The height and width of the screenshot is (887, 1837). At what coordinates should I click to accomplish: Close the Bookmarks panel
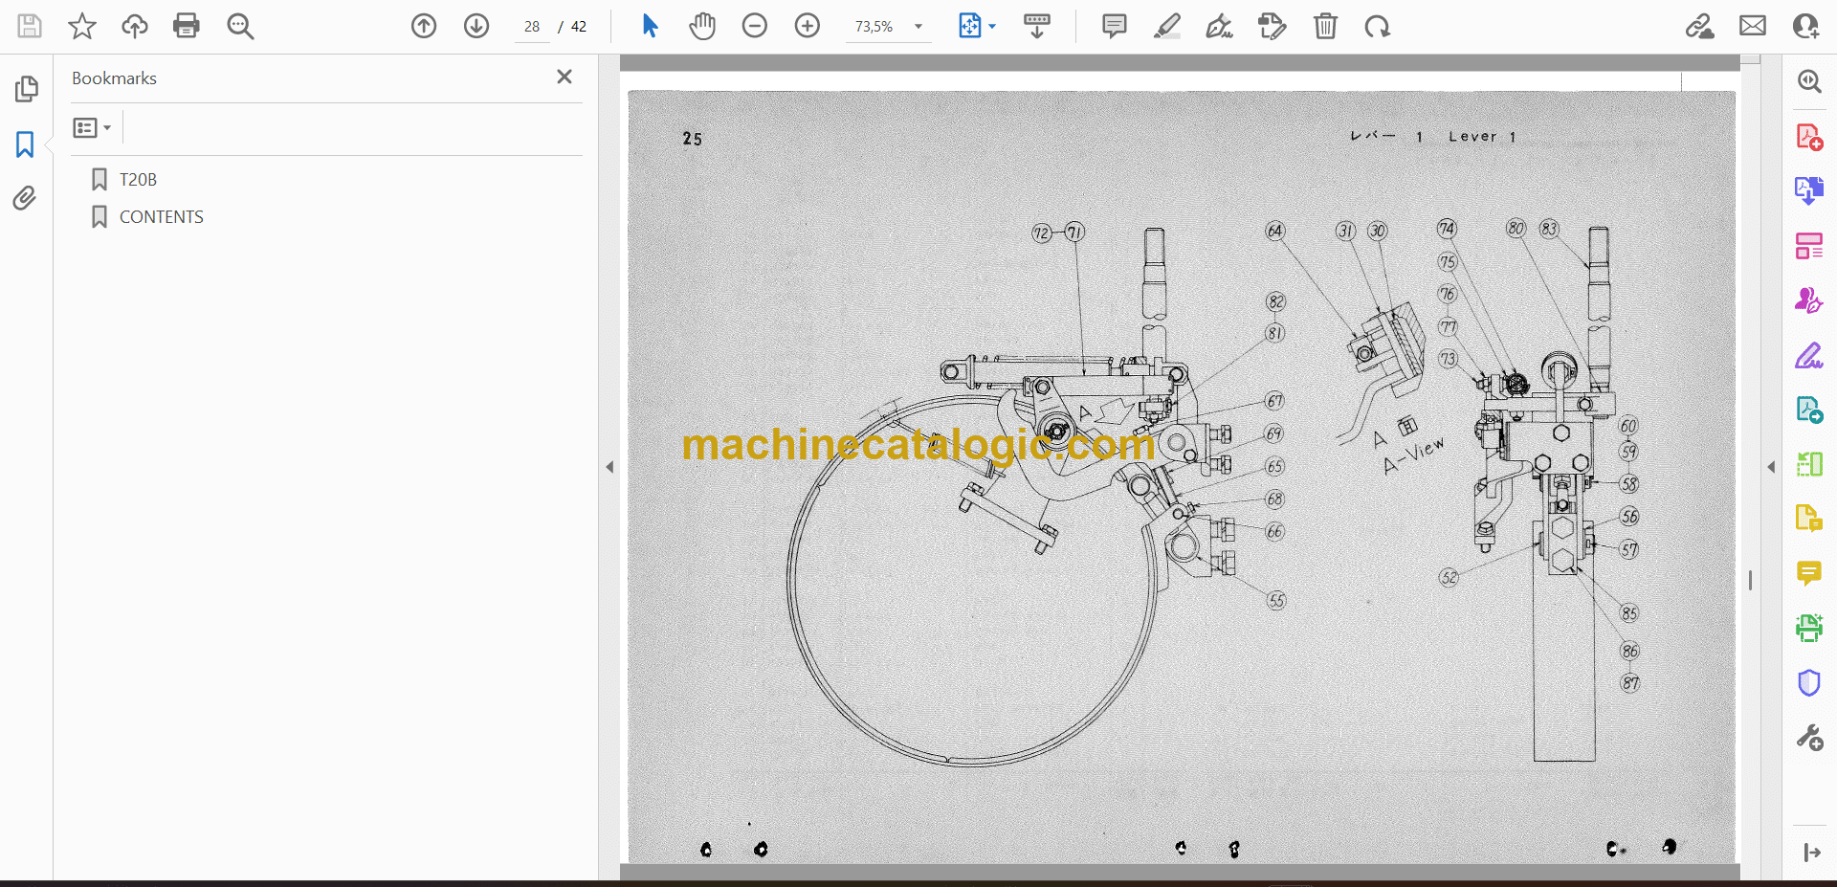point(564,77)
